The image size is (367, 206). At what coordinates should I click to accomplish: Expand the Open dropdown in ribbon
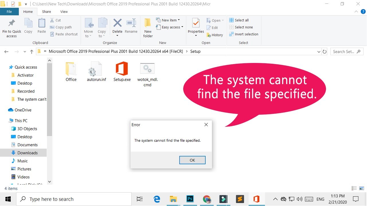[x=215, y=21]
